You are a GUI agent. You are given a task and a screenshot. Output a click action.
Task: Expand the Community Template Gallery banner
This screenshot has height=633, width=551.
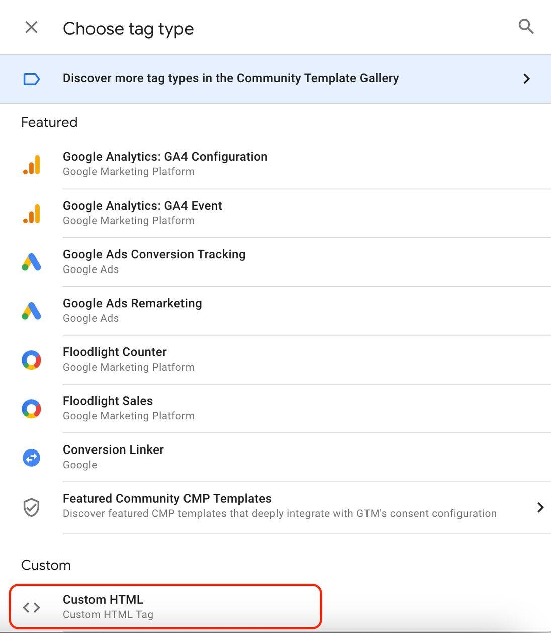(x=527, y=78)
